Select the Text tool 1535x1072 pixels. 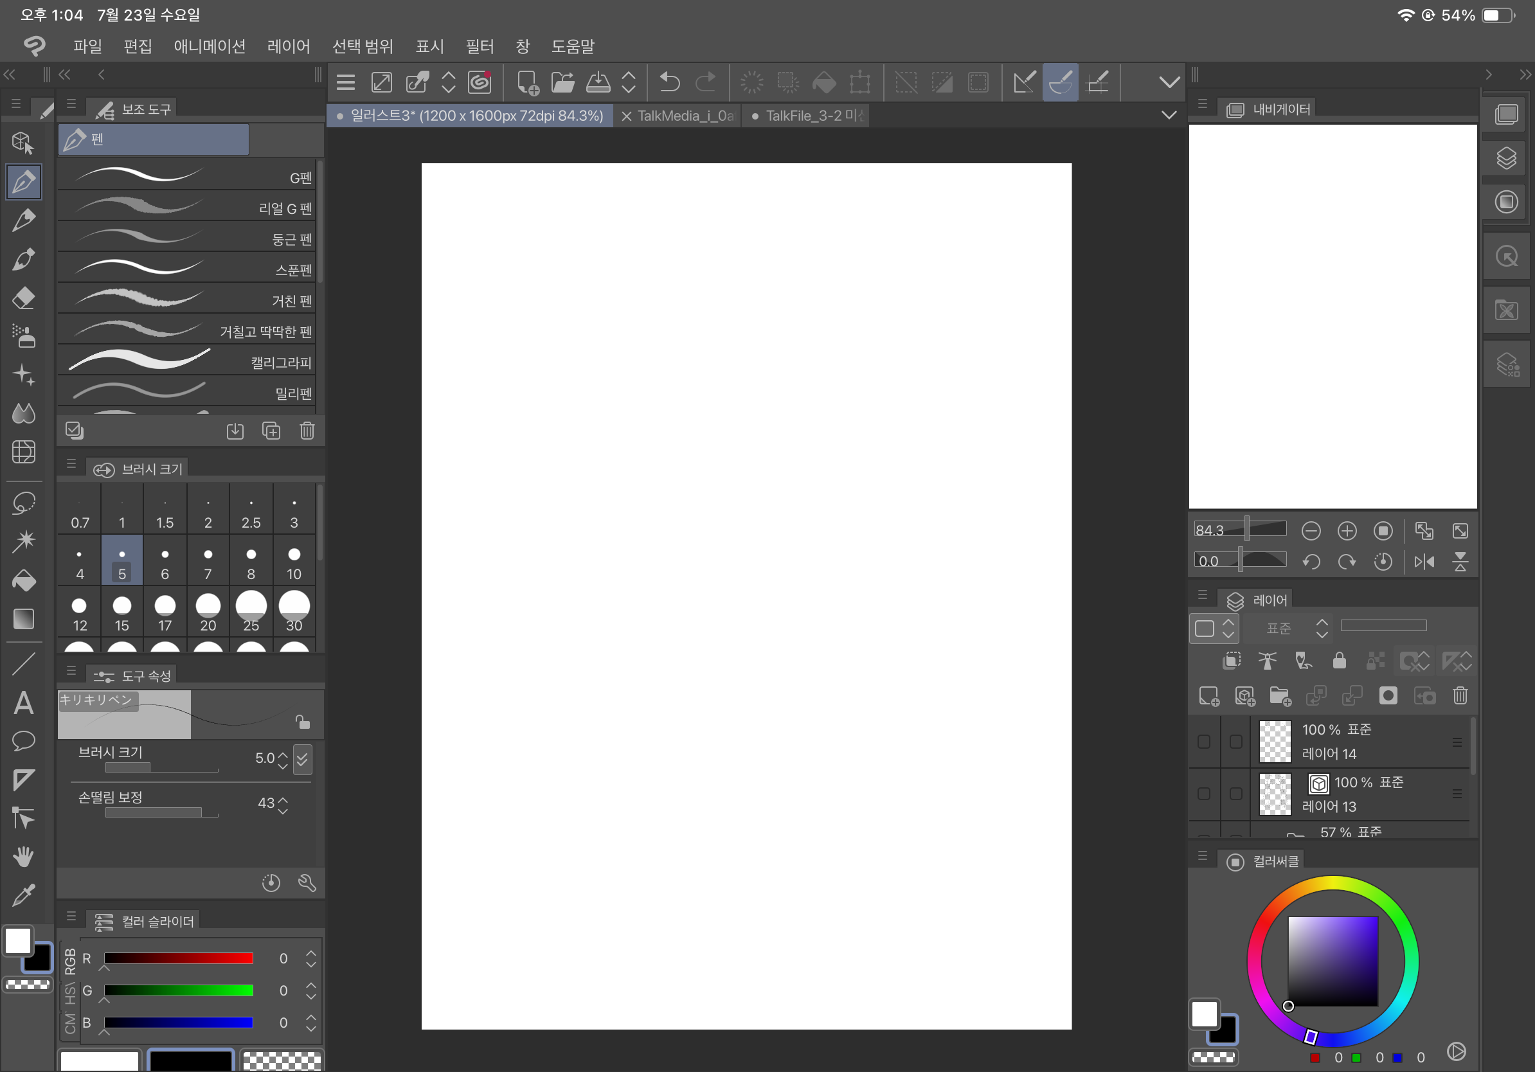pos(24,702)
